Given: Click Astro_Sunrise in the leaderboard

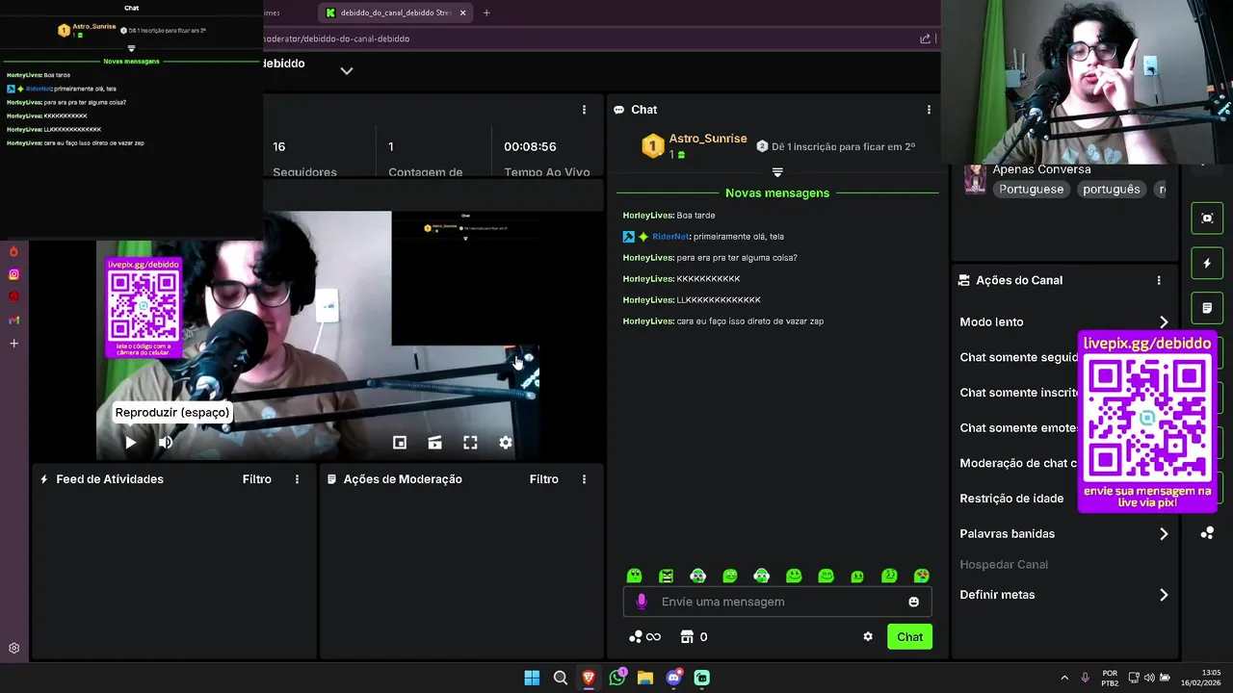Looking at the screenshot, I should click(x=708, y=139).
